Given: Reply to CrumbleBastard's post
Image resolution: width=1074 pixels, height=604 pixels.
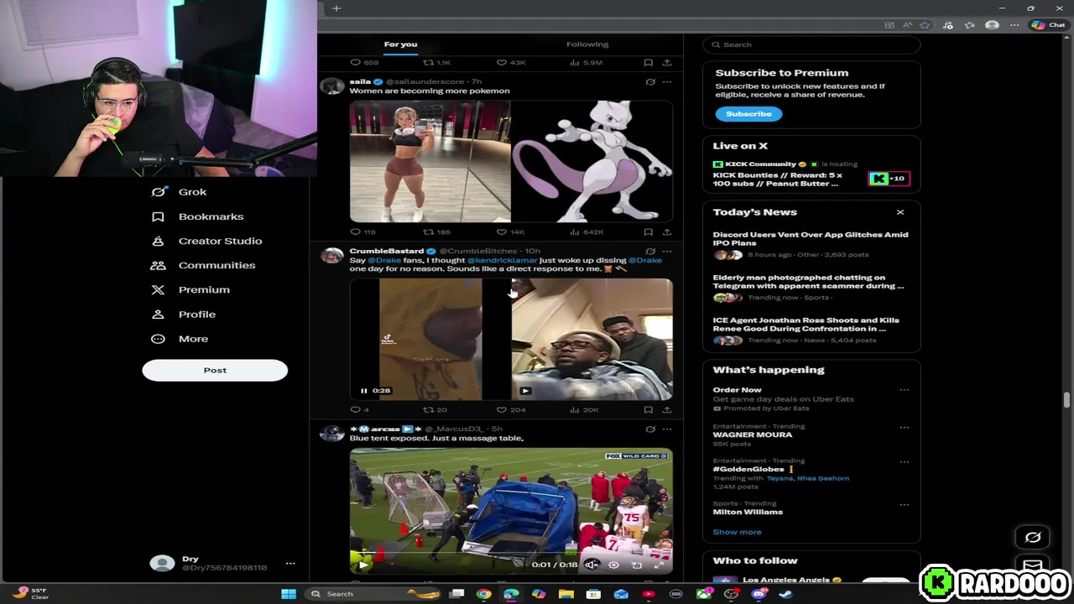Looking at the screenshot, I should (x=359, y=409).
